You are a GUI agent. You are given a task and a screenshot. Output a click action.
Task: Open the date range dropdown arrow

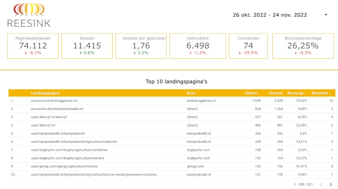pyautogui.click(x=326, y=15)
